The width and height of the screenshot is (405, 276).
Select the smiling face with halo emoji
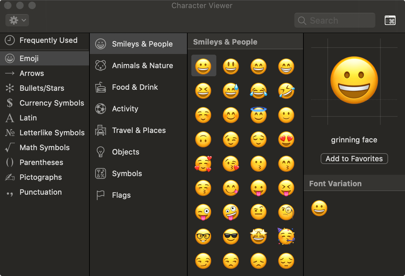[259, 115]
